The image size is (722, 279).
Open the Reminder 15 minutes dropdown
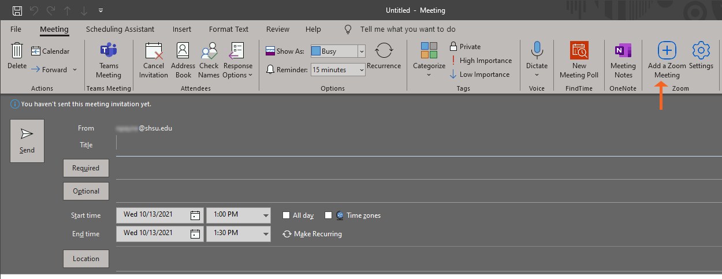point(362,70)
